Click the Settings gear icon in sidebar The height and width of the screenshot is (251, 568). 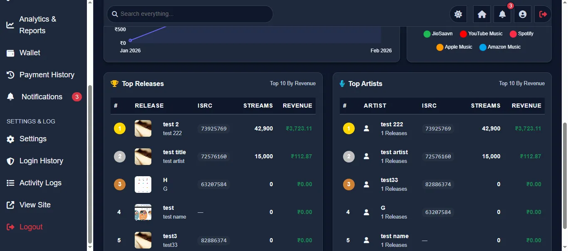pos(11,139)
